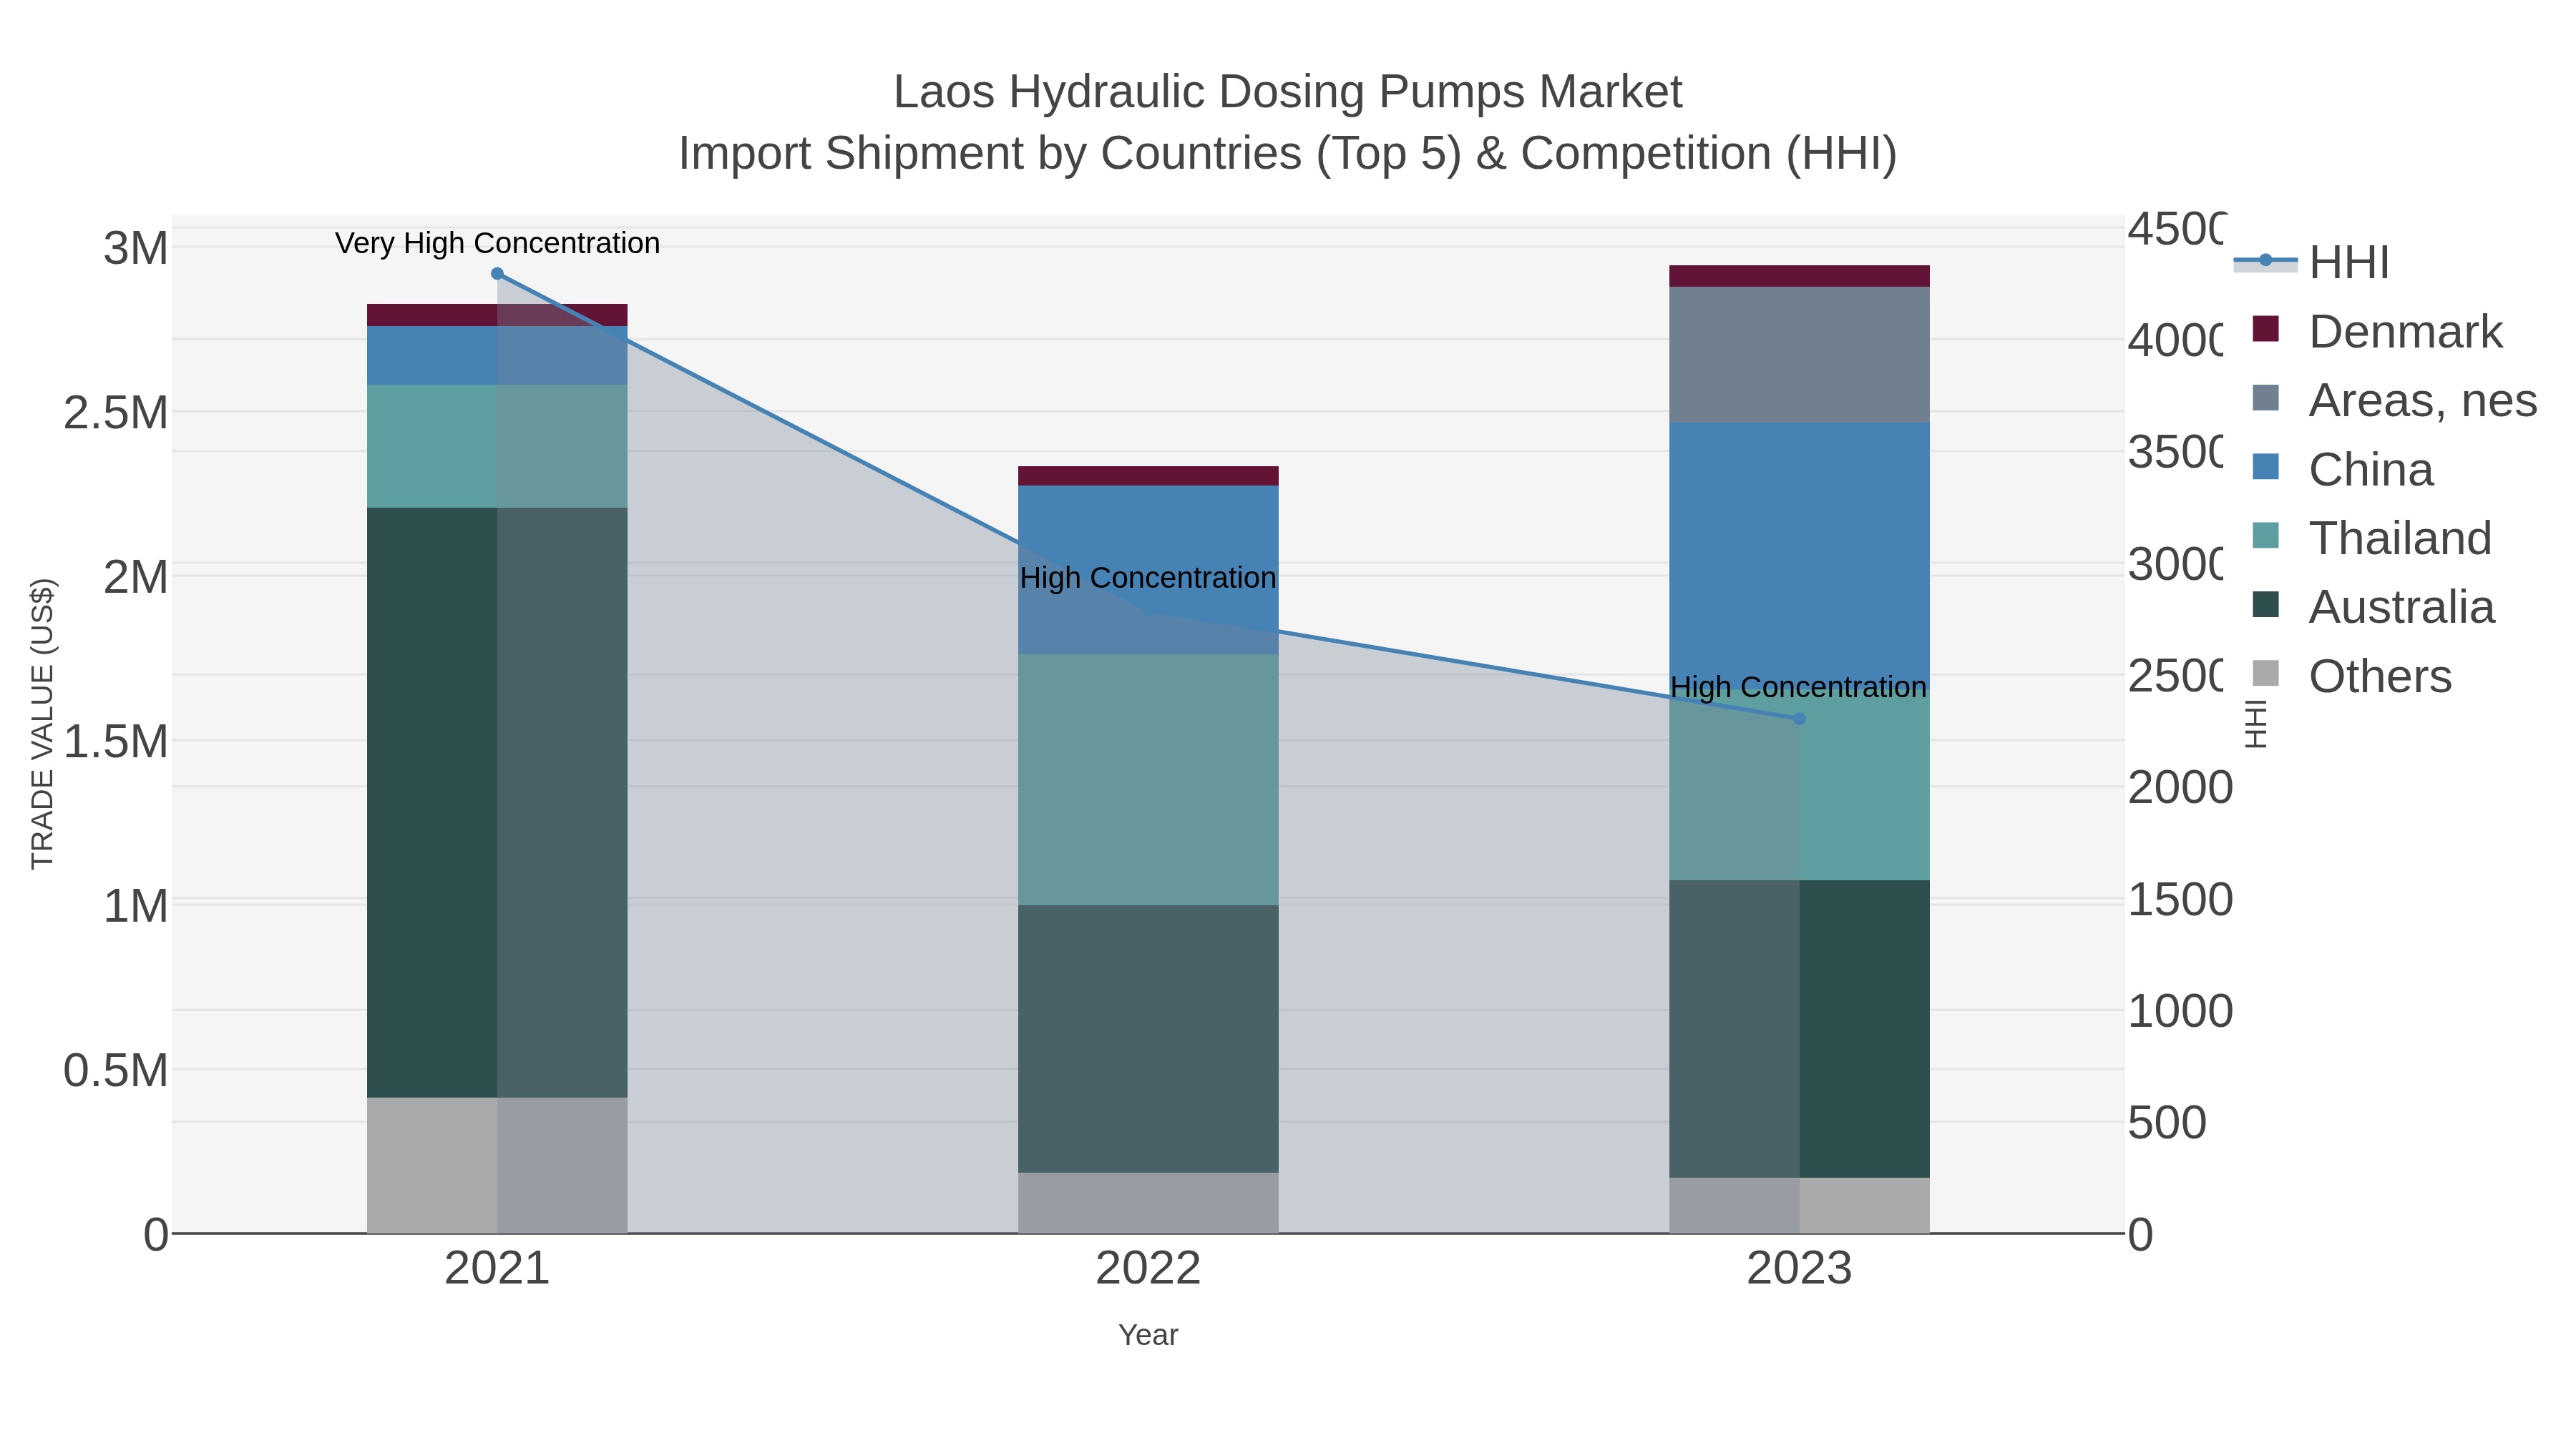The image size is (2576, 1448).
Task: Click the 2M y-axis tick
Action: point(136,576)
